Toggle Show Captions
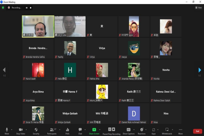204x136 pixels. 129,131
